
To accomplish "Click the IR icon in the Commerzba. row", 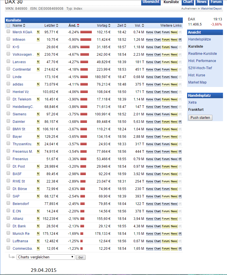I will [180, 249].
